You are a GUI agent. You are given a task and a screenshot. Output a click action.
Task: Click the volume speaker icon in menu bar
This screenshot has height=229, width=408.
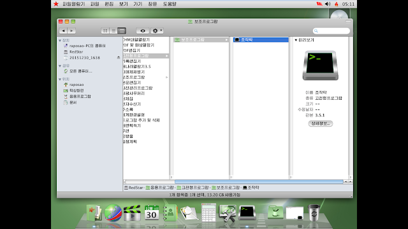[328, 4]
